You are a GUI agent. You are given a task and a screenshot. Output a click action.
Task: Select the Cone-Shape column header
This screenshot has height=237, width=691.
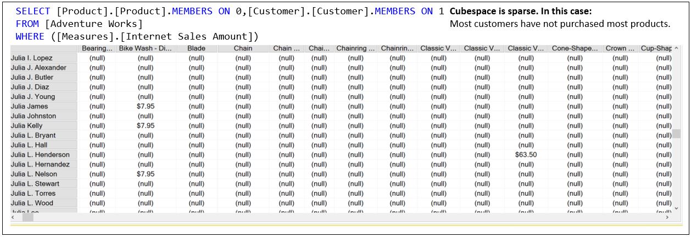575,48
